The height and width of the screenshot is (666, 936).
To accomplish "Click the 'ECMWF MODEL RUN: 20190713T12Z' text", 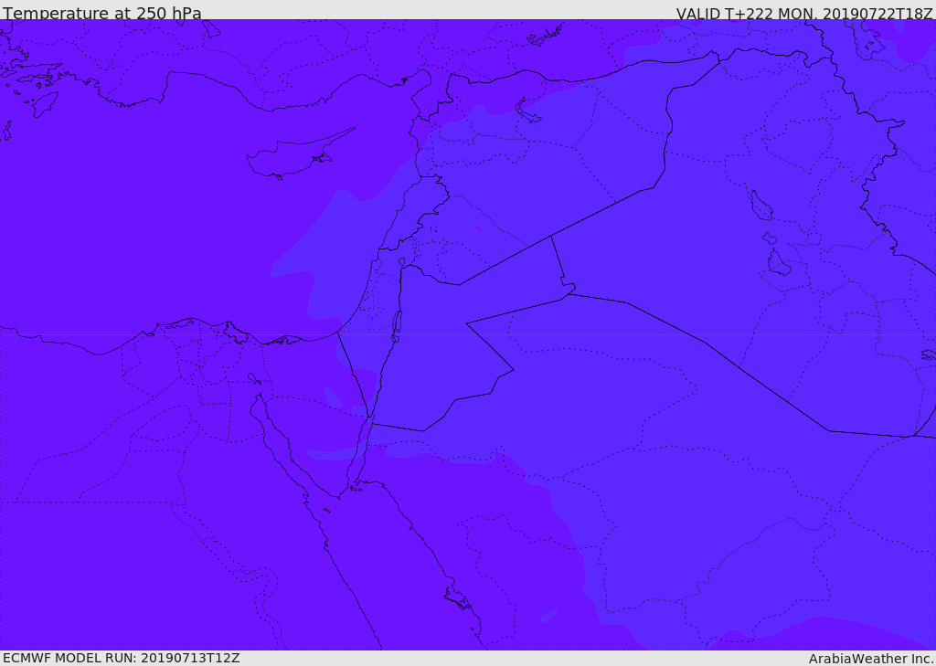I will [122, 659].
